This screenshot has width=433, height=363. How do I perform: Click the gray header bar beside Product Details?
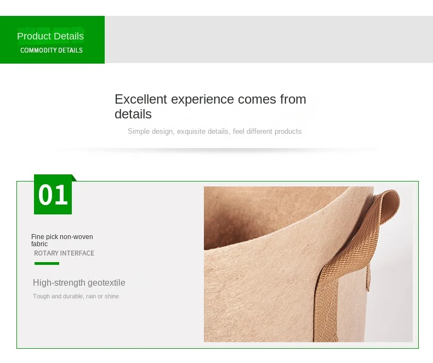(x=269, y=39)
